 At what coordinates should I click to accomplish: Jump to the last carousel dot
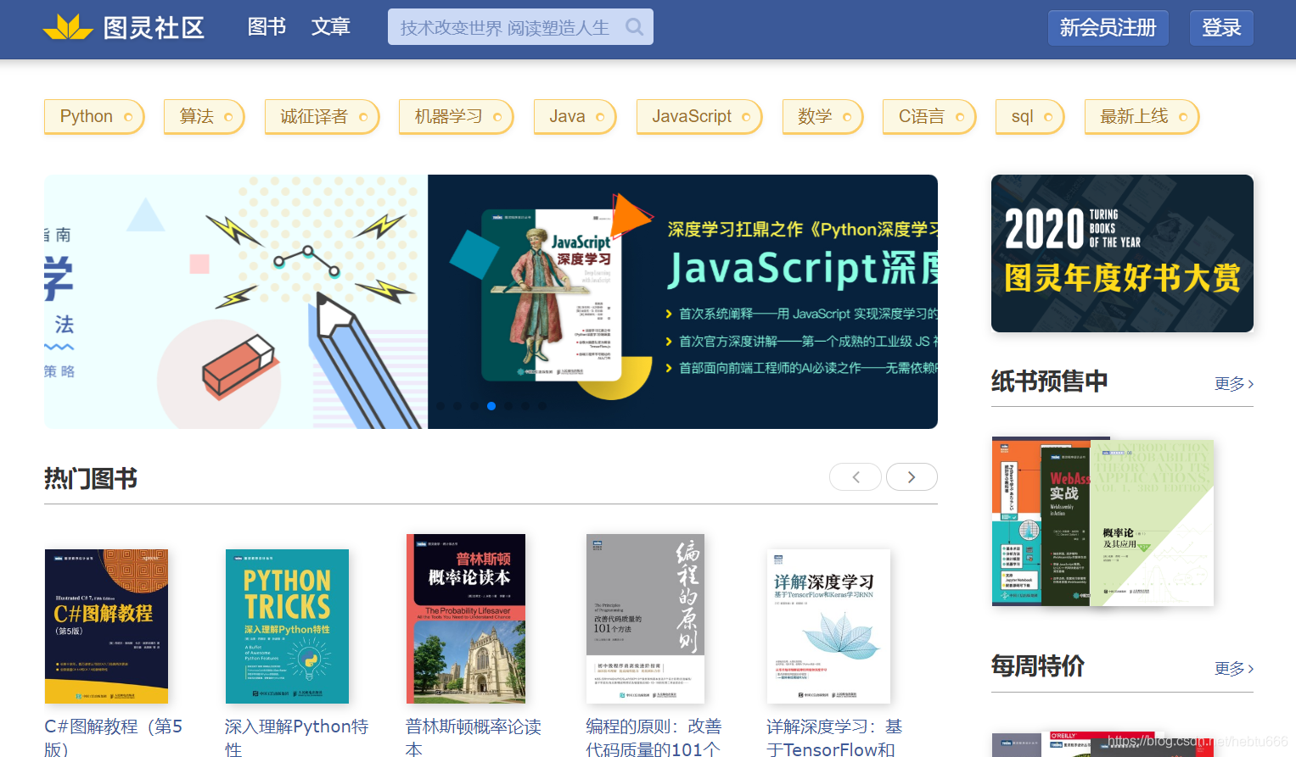click(542, 406)
